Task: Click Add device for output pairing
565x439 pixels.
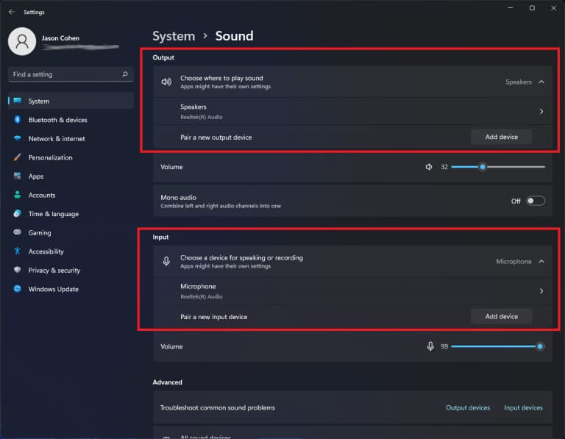Action: click(x=501, y=137)
